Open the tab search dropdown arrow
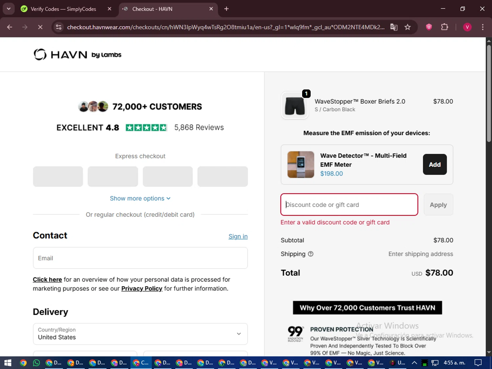This screenshot has height=369, width=492. (x=9, y=9)
